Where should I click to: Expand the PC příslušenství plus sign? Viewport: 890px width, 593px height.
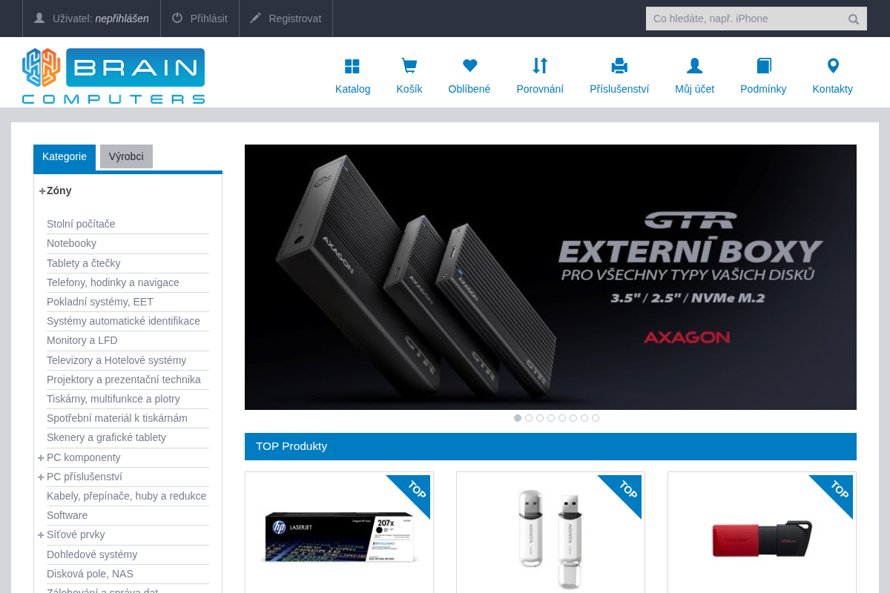pos(41,477)
